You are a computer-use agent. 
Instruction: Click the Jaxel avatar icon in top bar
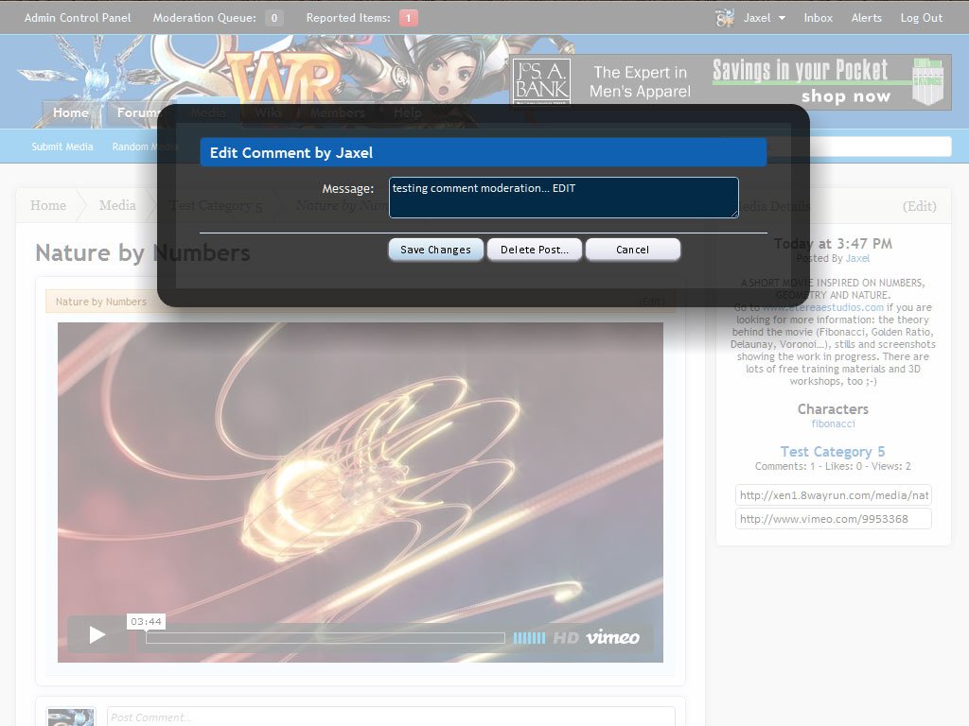click(x=725, y=18)
